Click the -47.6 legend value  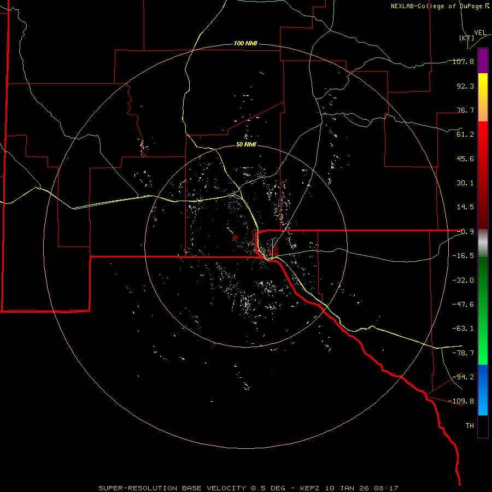(463, 304)
